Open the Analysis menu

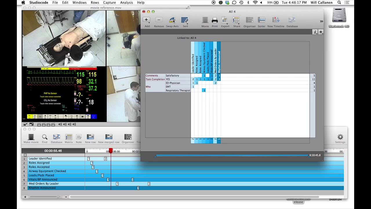[x=126, y=3]
